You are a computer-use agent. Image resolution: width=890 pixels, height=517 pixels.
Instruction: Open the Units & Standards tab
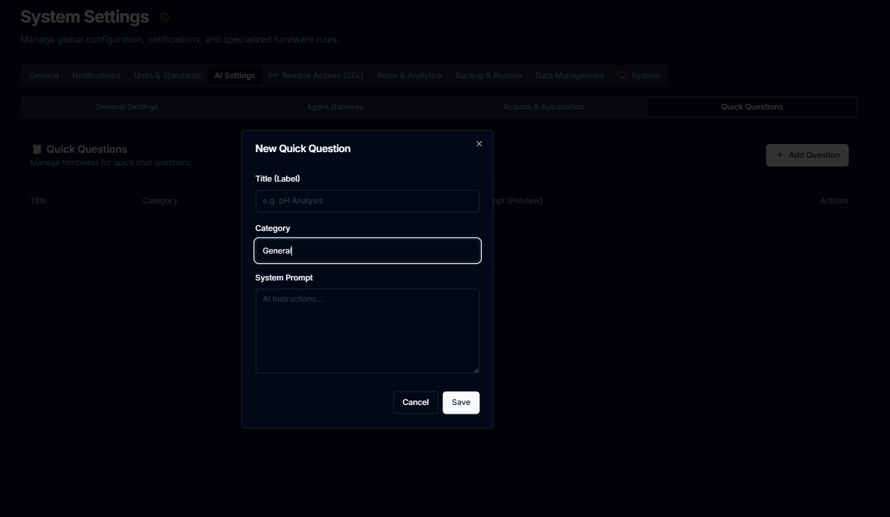[167, 76]
